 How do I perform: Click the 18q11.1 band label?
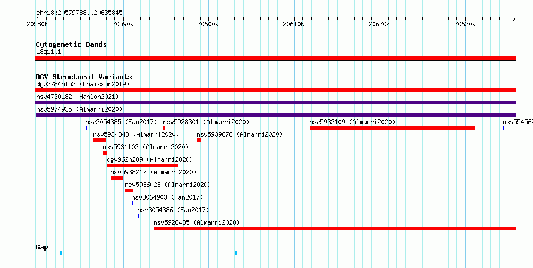(49, 52)
